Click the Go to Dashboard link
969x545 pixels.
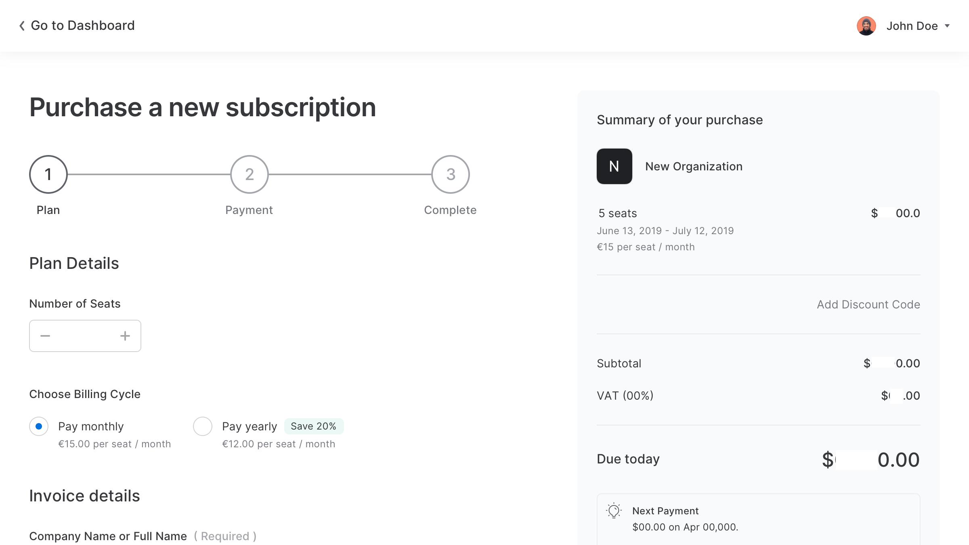(x=83, y=25)
